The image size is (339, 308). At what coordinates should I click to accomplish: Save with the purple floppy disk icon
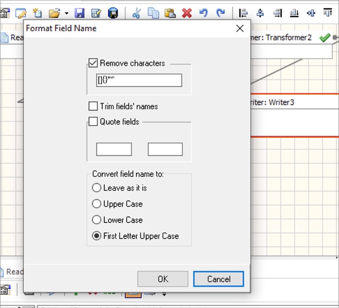point(79,13)
